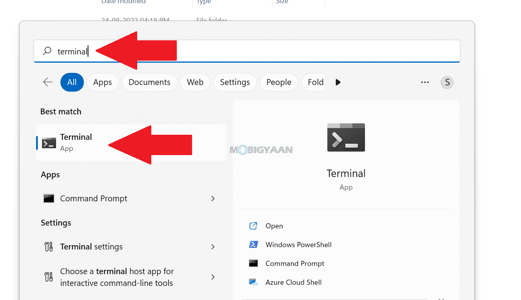Click the Windows PowerShell icon

[254, 244]
